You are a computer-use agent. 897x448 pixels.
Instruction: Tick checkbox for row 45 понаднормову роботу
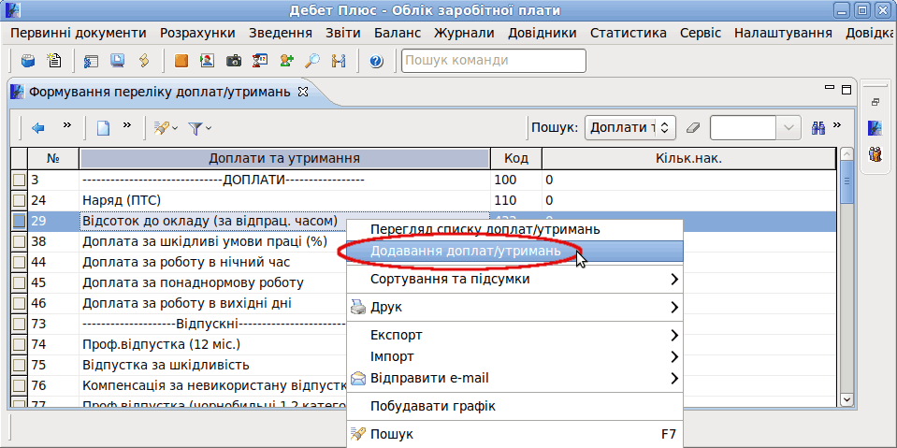click(20, 282)
